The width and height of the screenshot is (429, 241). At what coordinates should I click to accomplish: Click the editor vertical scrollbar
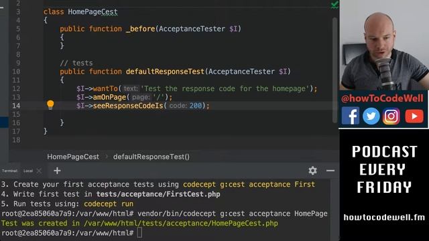334,70
